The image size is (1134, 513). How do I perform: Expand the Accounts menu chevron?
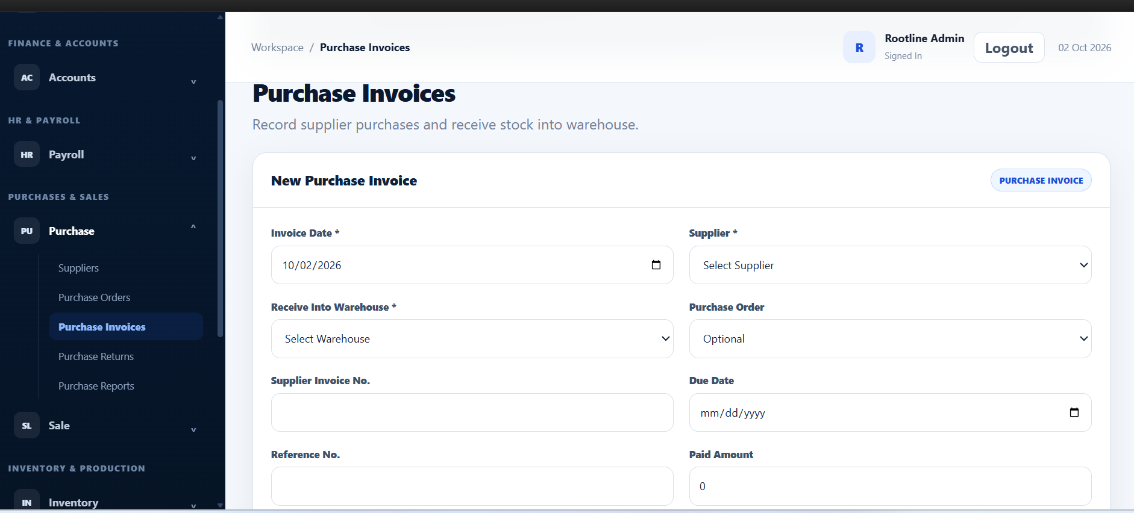click(x=193, y=81)
